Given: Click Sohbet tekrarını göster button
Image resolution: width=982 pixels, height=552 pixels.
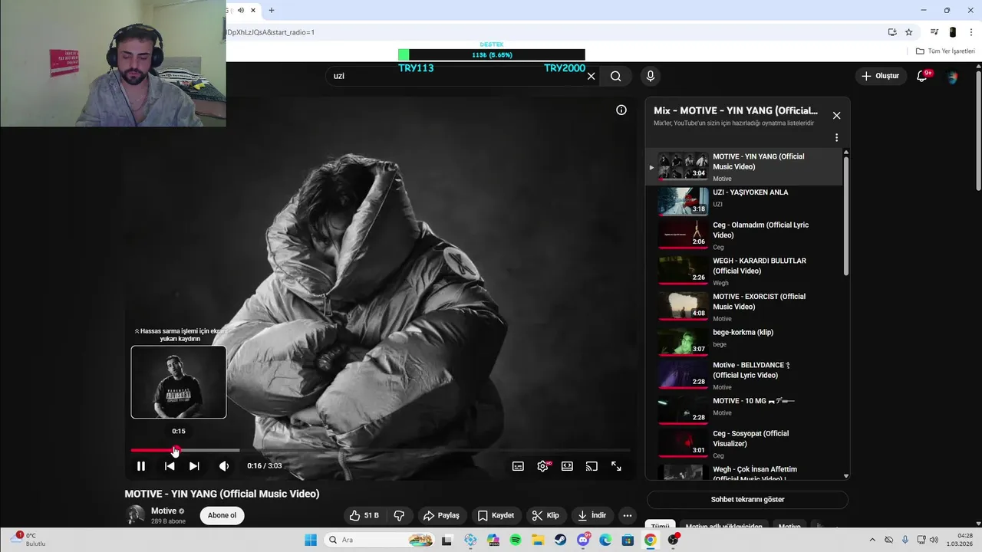Looking at the screenshot, I should tap(747, 499).
